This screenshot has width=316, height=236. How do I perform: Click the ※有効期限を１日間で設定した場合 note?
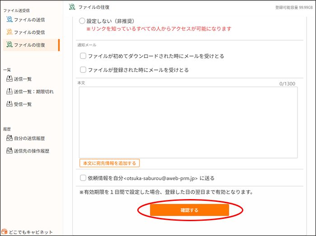click(166, 192)
